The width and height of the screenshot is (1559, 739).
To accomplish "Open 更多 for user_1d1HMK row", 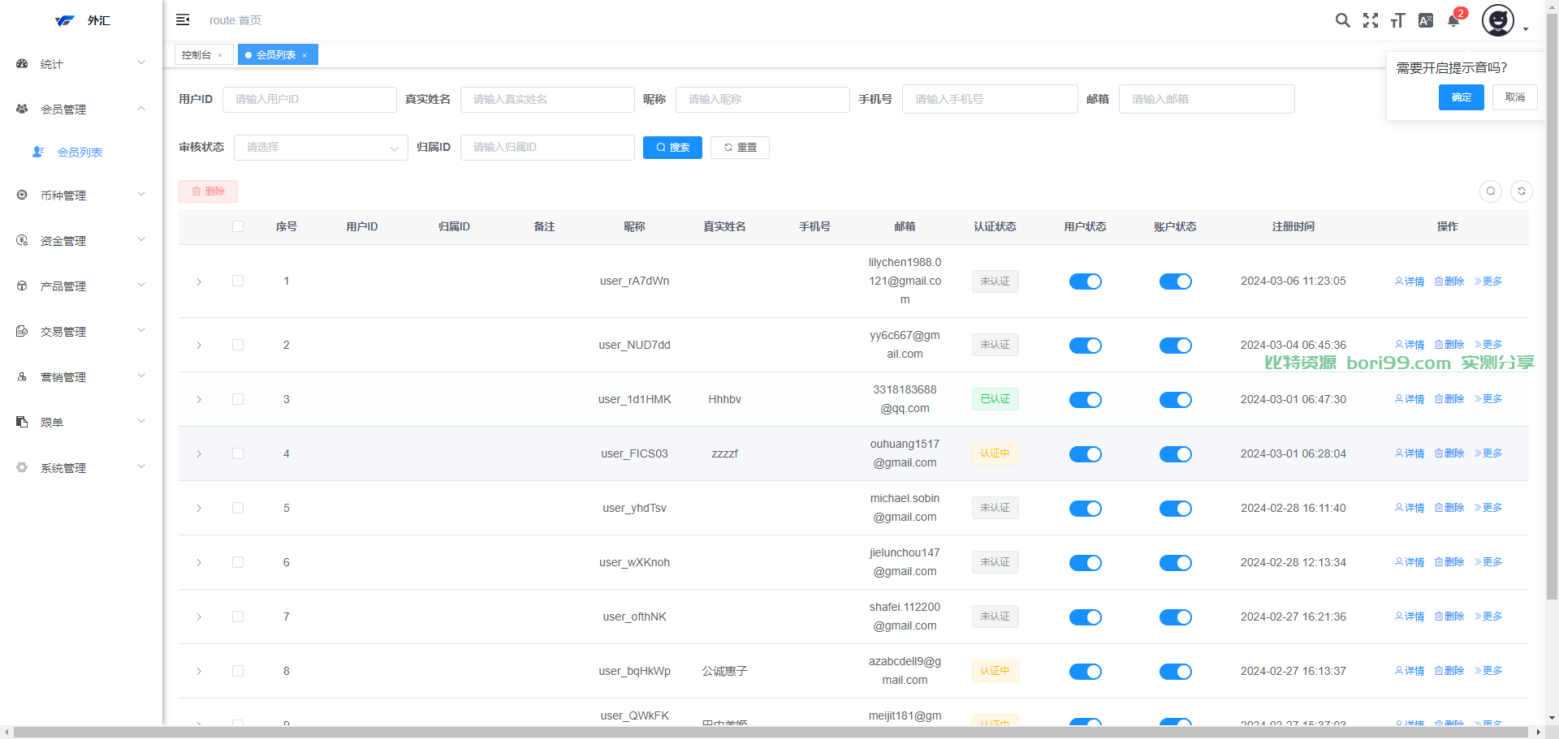I will click(1488, 399).
